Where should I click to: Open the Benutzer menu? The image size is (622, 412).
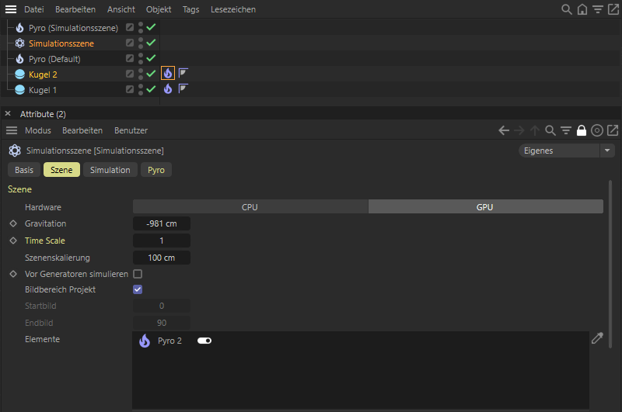tap(131, 130)
